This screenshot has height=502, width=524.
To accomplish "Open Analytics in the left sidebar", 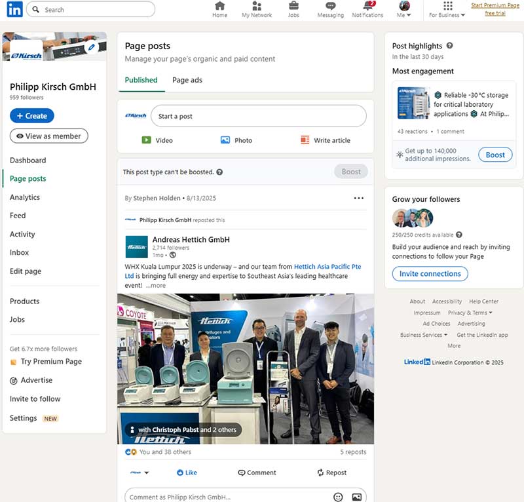I will 25,197.
